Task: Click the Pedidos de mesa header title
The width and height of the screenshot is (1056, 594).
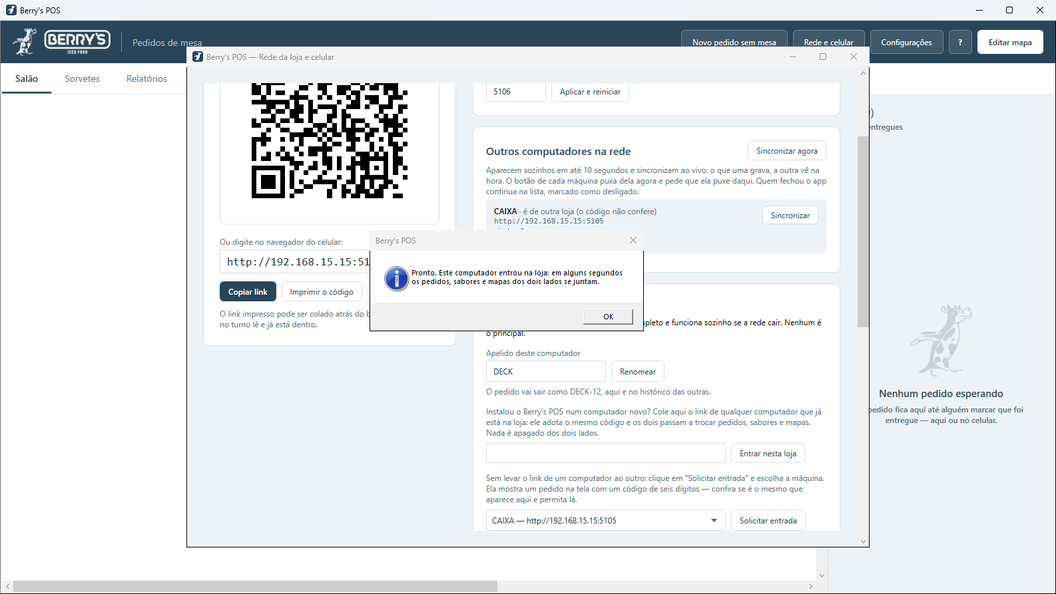Action: (167, 43)
